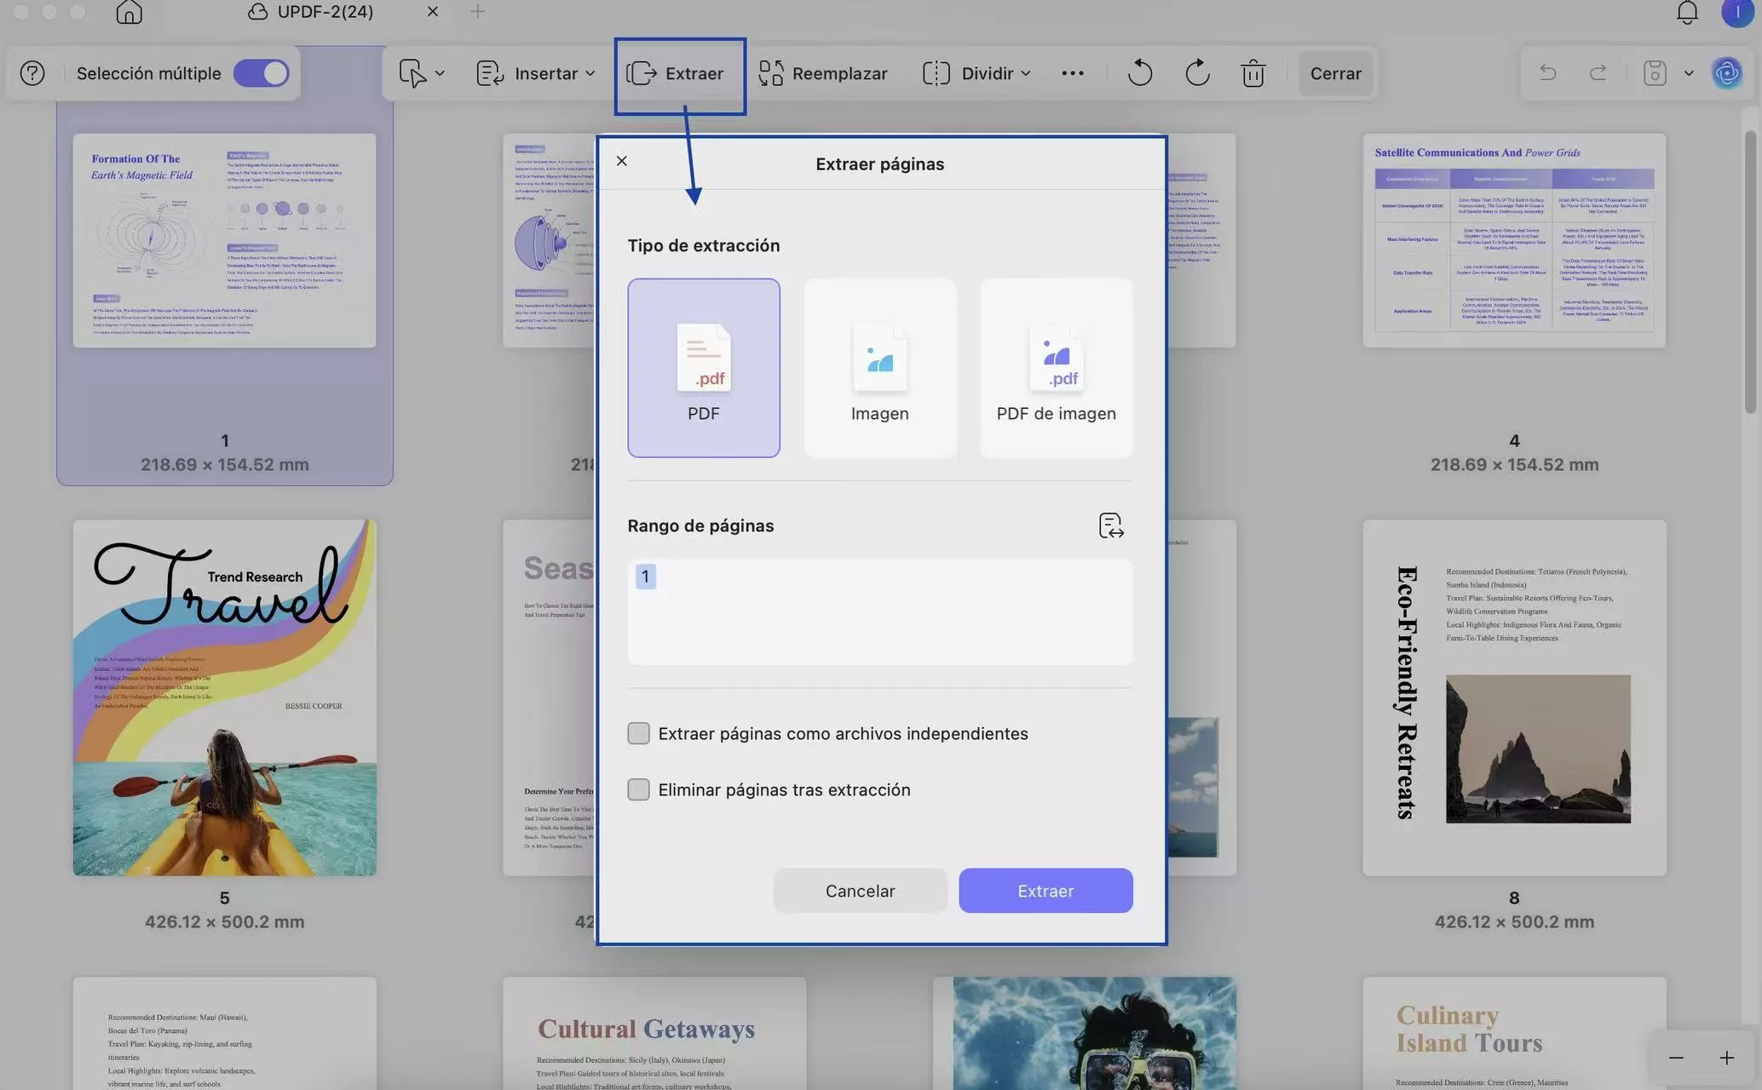Rotate pages clockwise

[x=1197, y=73]
